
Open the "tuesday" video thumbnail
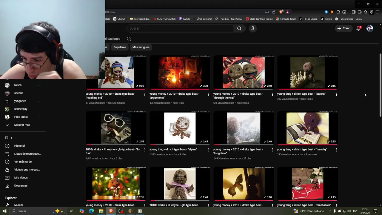click(x=307, y=128)
